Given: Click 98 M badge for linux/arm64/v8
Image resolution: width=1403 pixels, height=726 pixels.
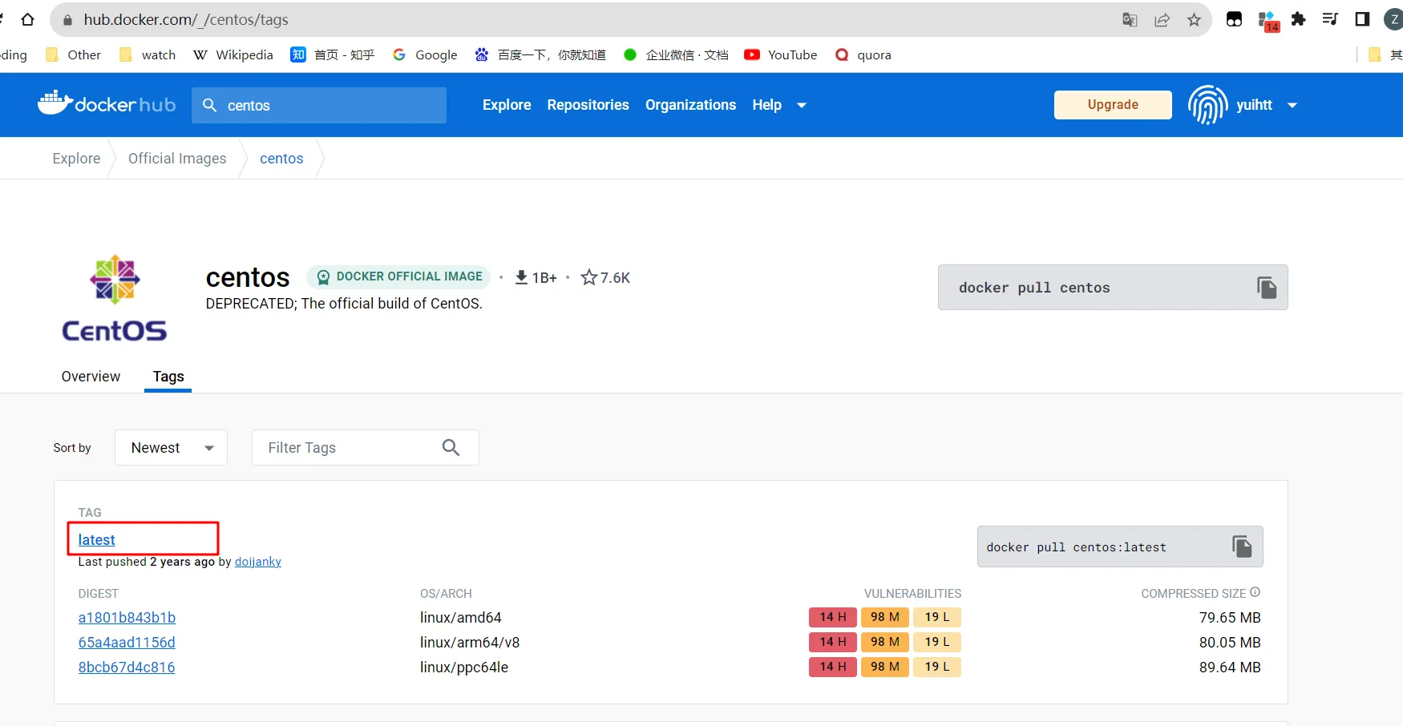Looking at the screenshot, I should (885, 642).
